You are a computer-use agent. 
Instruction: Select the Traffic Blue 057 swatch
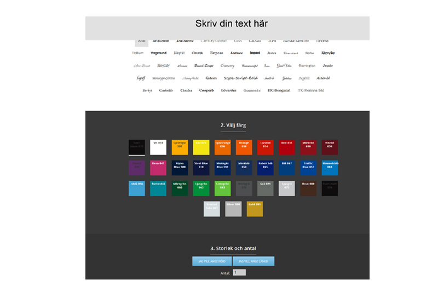point(308,168)
